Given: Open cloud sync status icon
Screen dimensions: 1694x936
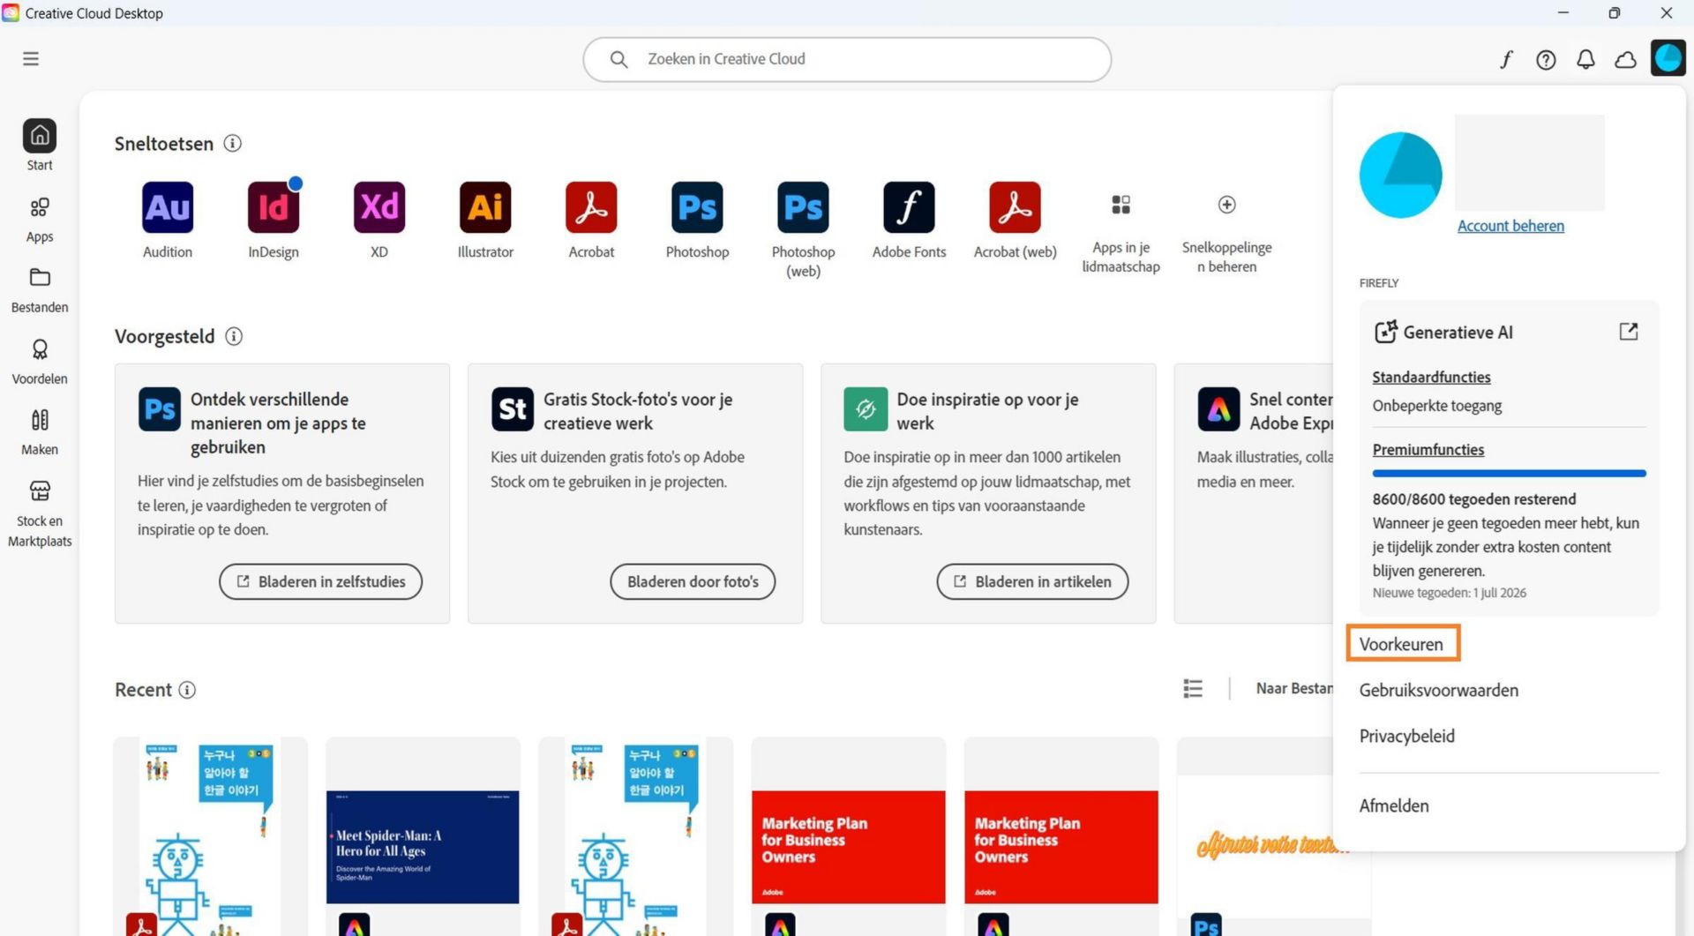Looking at the screenshot, I should pyautogui.click(x=1625, y=59).
